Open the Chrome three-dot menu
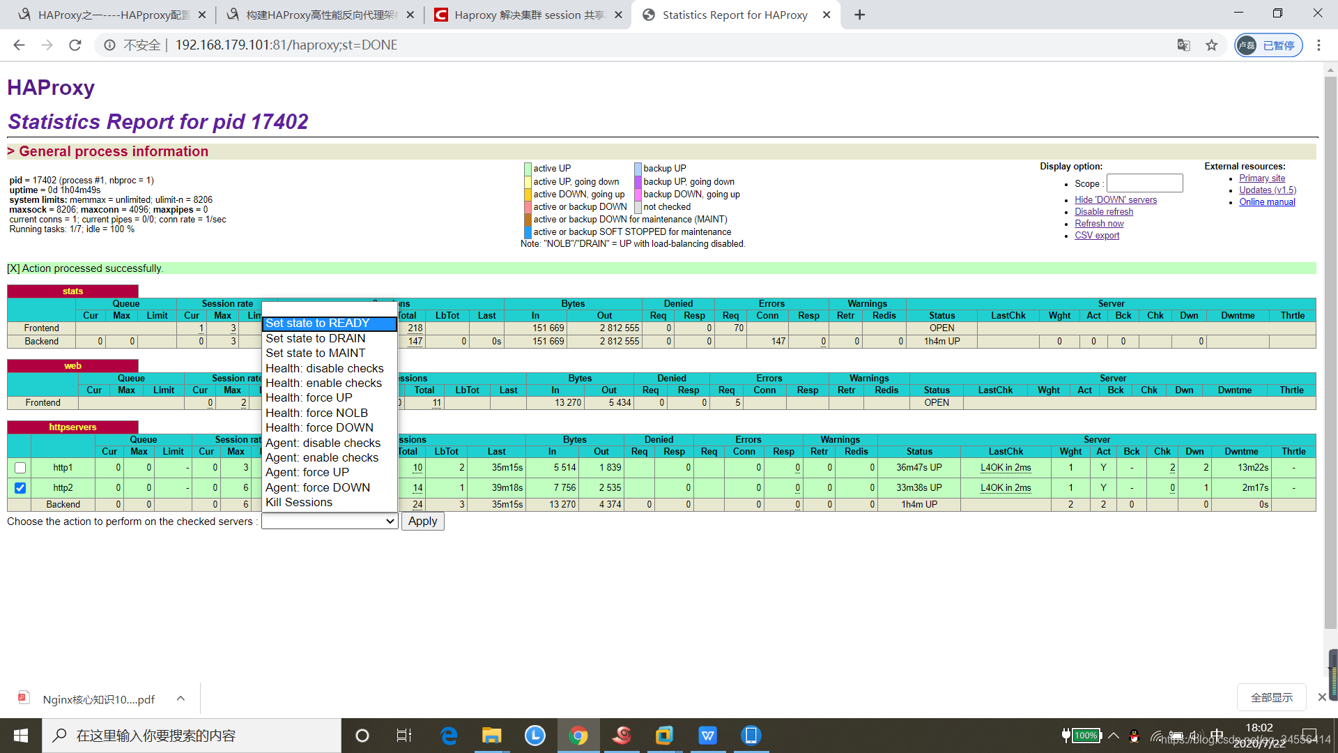The width and height of the screenshot is (1338, 753). (x=1318, y=45)
